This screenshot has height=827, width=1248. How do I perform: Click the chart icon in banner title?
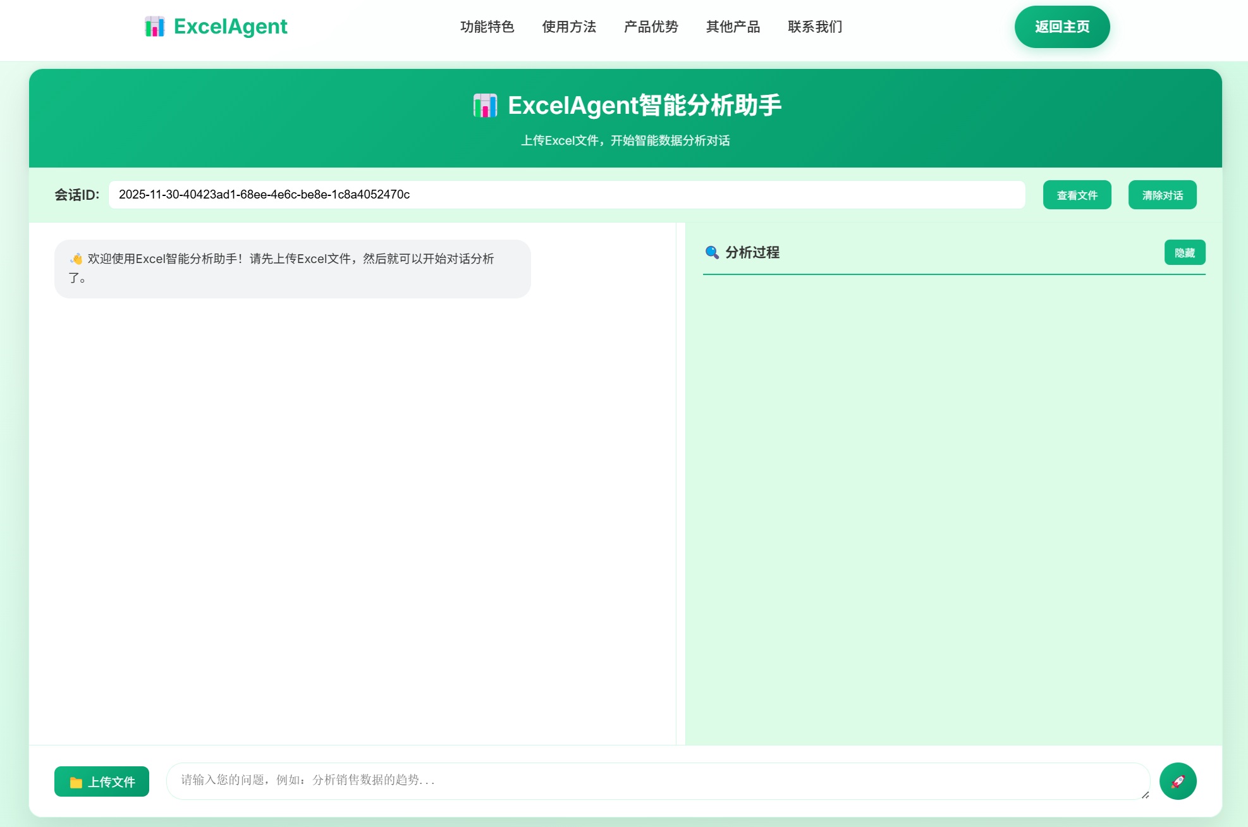tap(486, 106)
